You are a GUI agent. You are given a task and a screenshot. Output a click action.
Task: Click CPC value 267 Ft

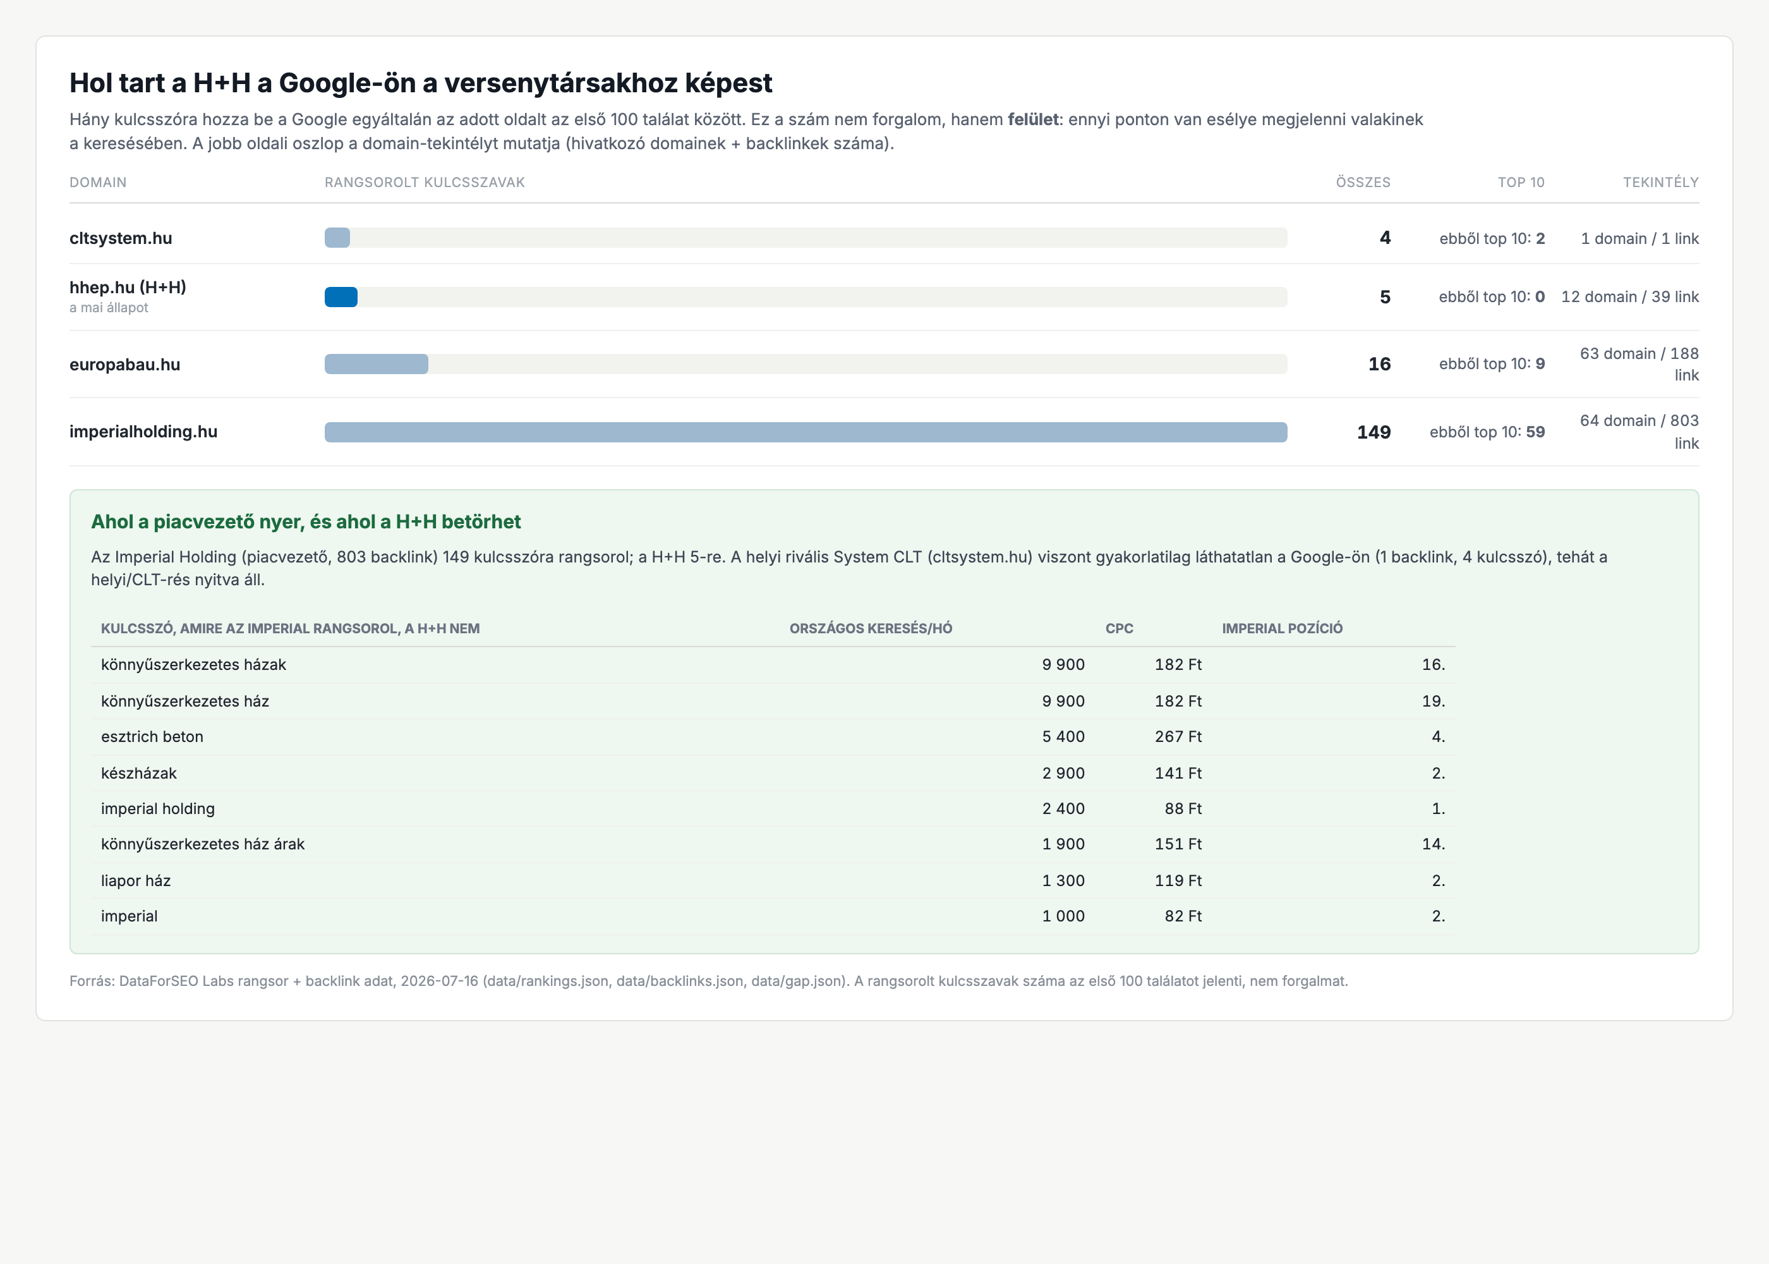coord(1178,736)
